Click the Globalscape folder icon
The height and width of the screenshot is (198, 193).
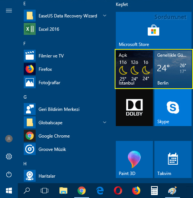point(30,122)
